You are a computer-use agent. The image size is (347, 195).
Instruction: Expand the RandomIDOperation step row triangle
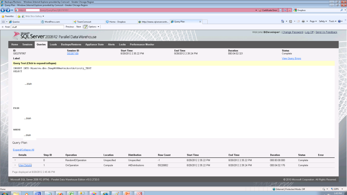coord(15,160)
